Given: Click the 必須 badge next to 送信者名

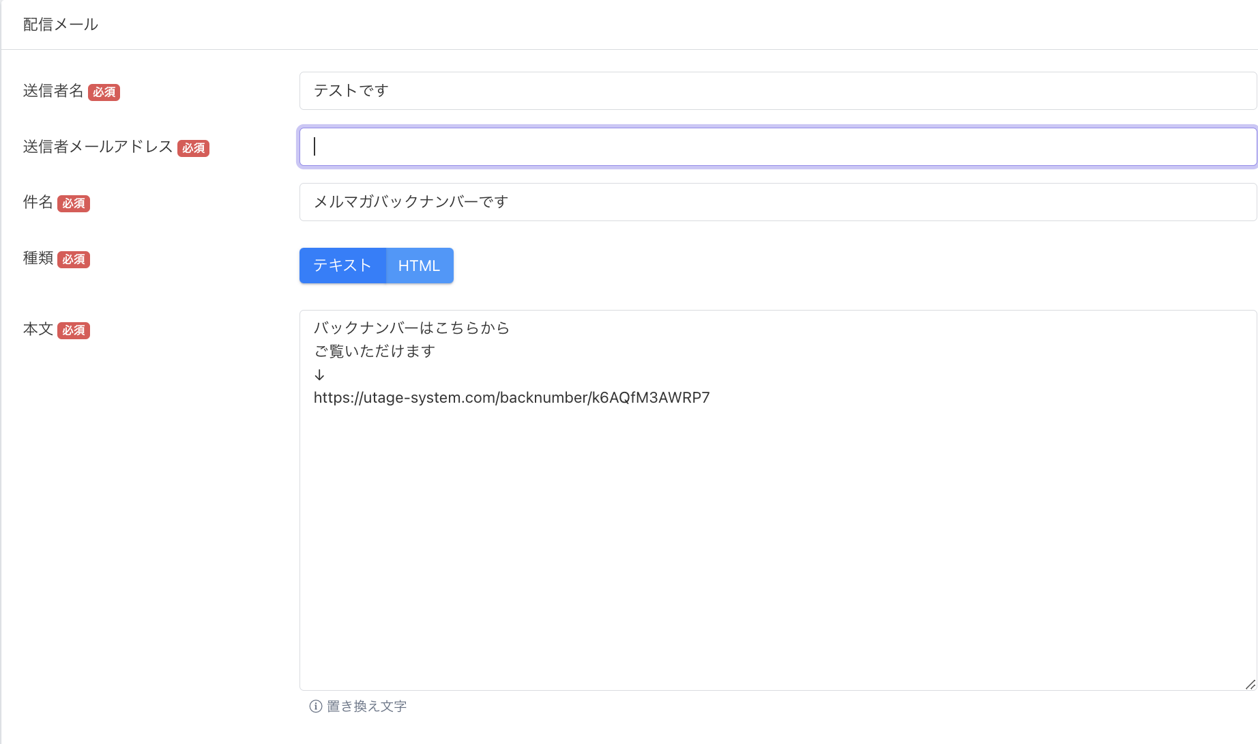Looking at the screenshot, I should click(104, 92).
